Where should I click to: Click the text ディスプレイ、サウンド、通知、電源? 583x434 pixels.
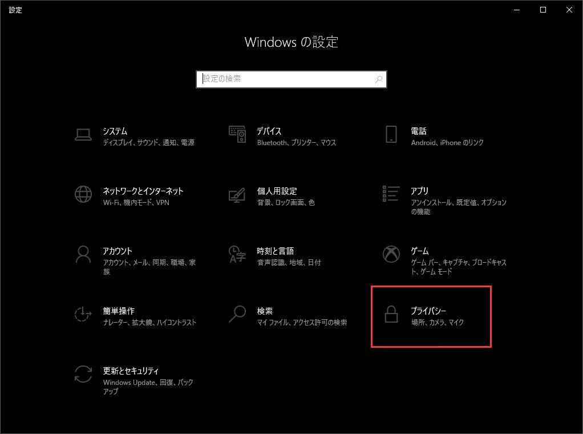pyautogui.click(x=149, y=143)
